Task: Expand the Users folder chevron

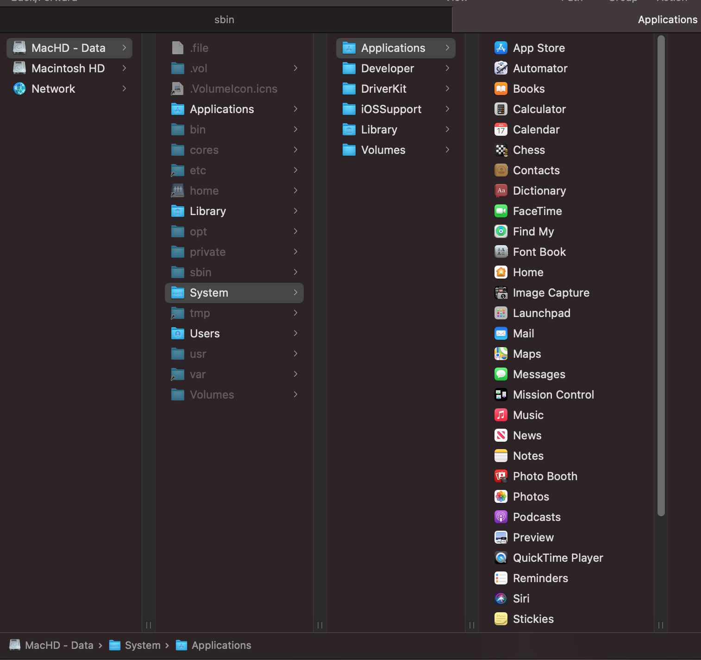Action: (295, 333)
